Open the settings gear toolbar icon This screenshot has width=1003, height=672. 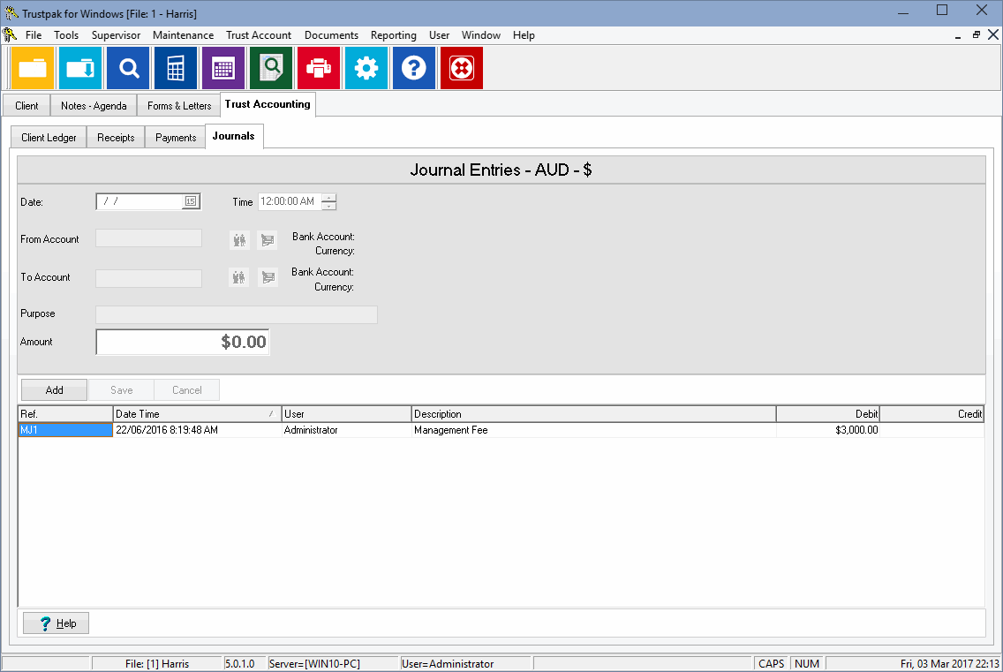[366, 68]
